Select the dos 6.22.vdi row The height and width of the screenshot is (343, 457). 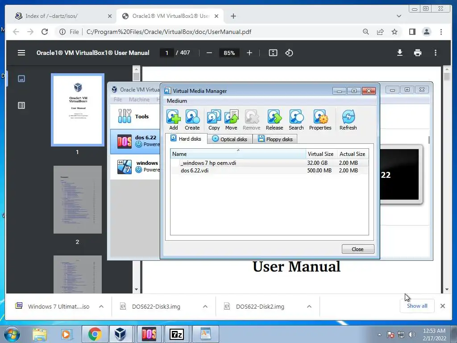click(269, 170)
